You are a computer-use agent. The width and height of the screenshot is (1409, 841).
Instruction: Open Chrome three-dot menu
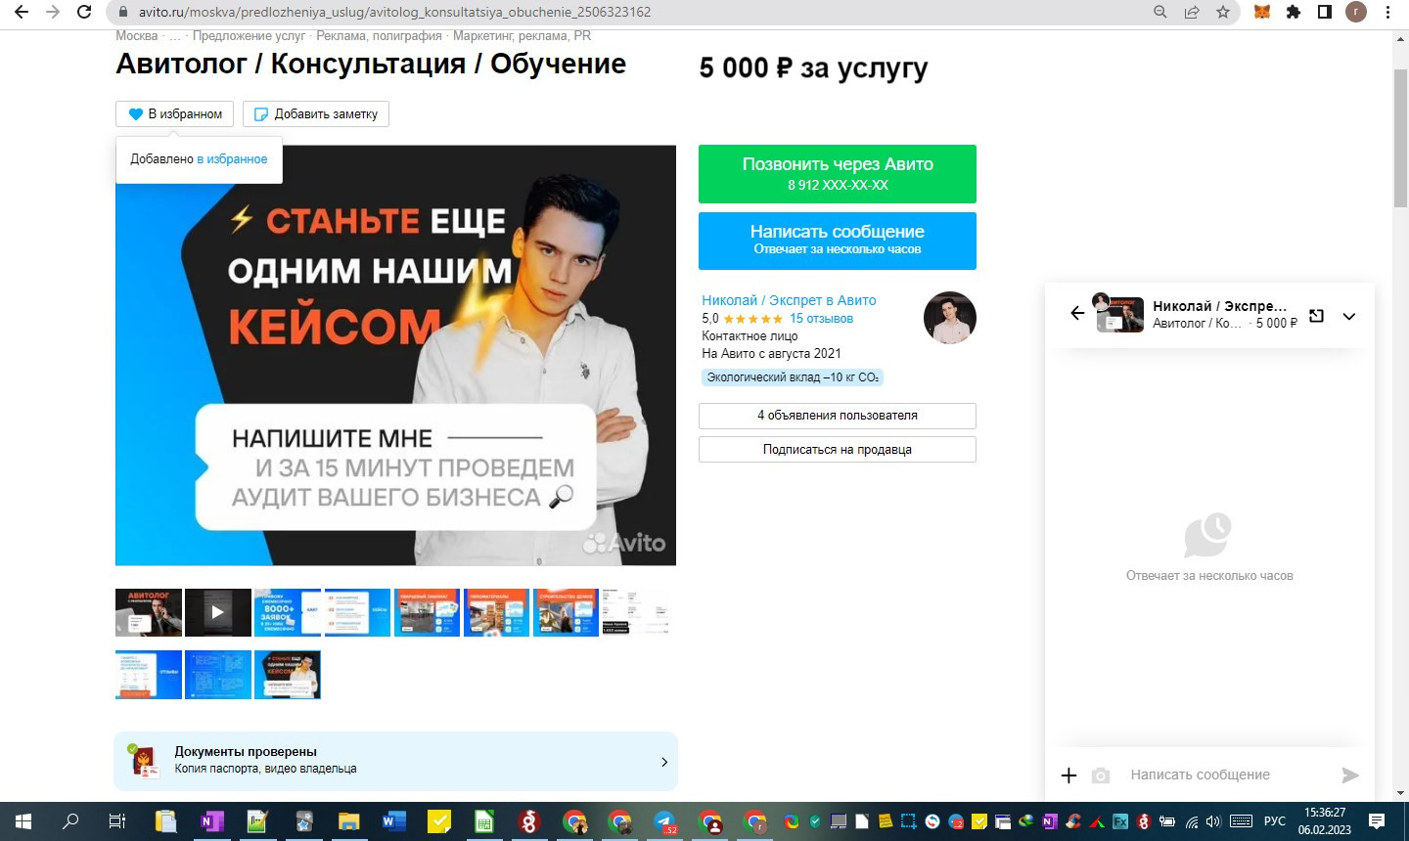click(x=1388, y=12)
